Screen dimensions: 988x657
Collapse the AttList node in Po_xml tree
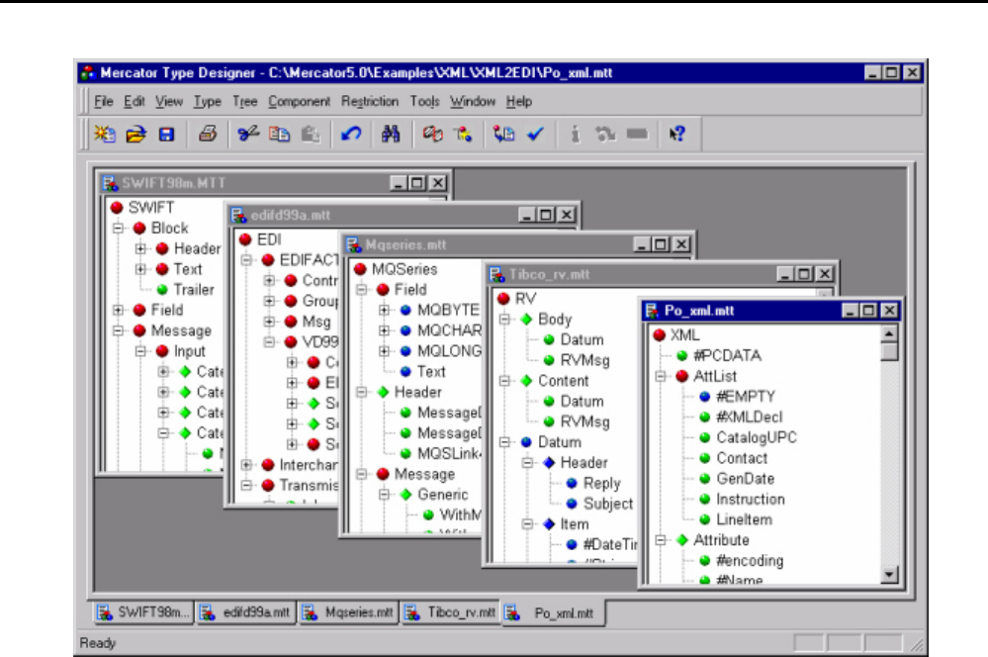tap(660, 376)
